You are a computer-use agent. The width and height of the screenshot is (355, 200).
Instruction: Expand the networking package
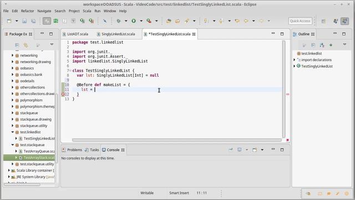point(12,56)
